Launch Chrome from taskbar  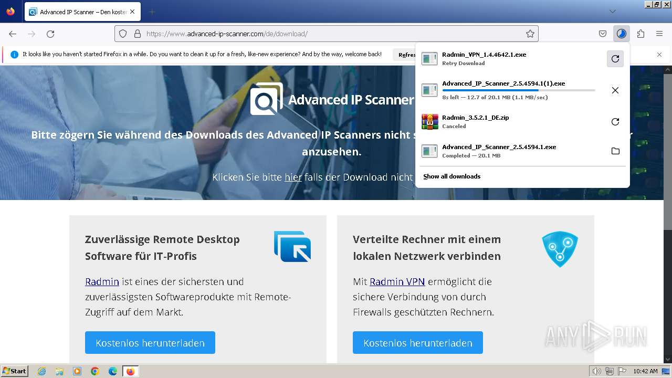(95, 371)
